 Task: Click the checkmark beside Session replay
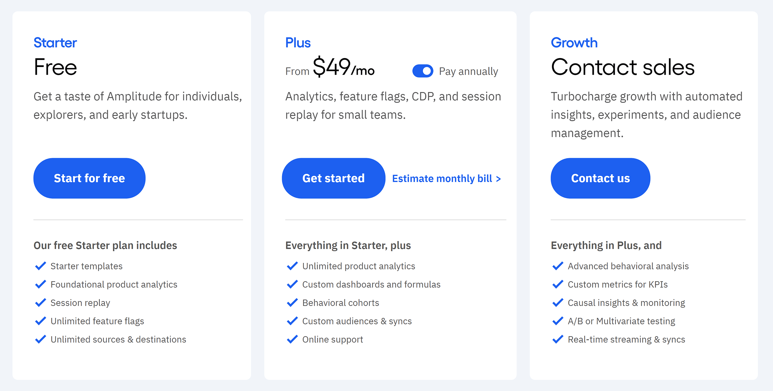click(41, 303)
